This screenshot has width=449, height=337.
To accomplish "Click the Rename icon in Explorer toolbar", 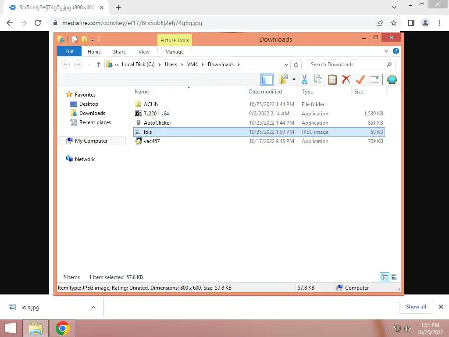I will tap(374, 79).
